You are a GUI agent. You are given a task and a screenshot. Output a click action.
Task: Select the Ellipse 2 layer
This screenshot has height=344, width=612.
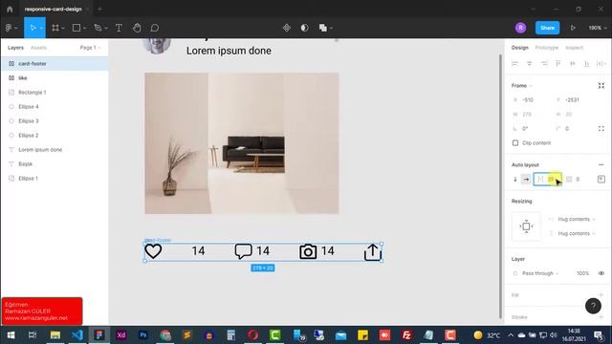pos(55,136)
